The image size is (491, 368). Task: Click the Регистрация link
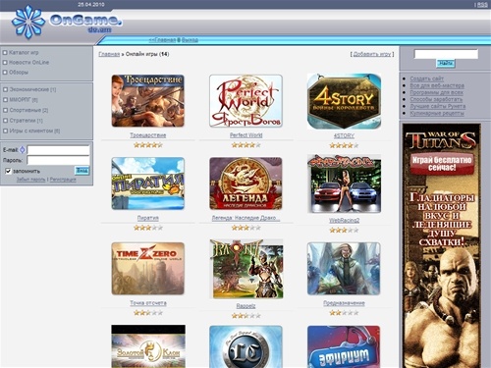[63, 180]
